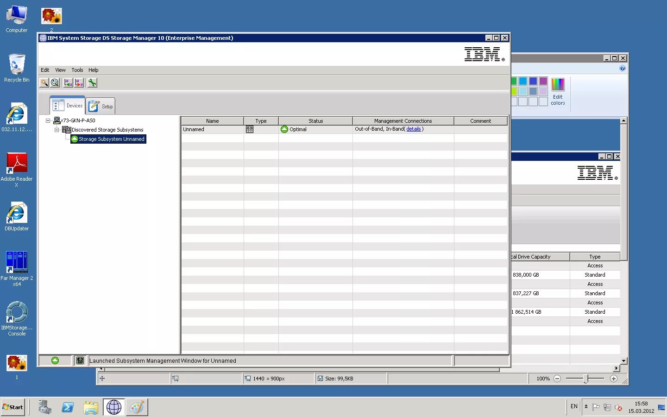The width and height of the screenshot is (667, 417).
Task: Open the View menu
Action: (x=60, y=70)
